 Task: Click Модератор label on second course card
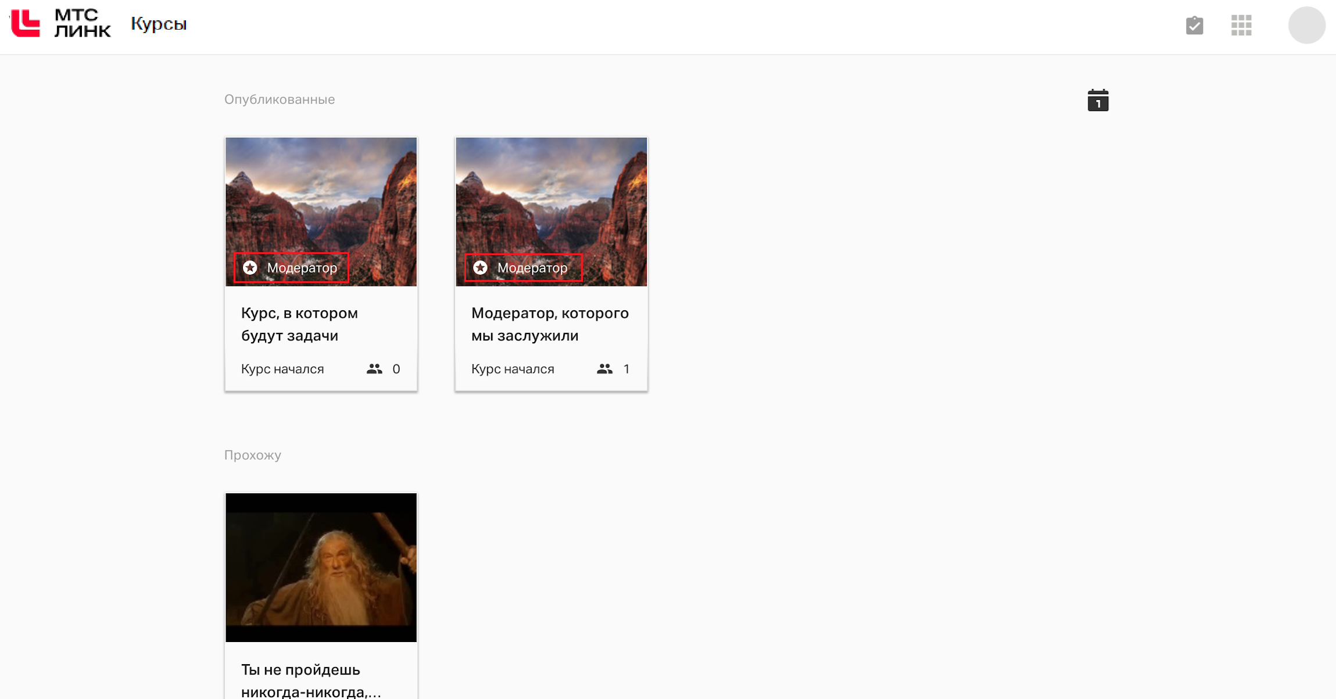pyautogui.click(x=532, y=268)
